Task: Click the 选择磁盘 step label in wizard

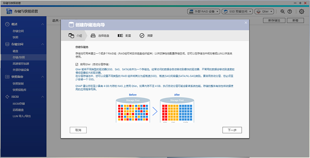Action: click(104, 36)
